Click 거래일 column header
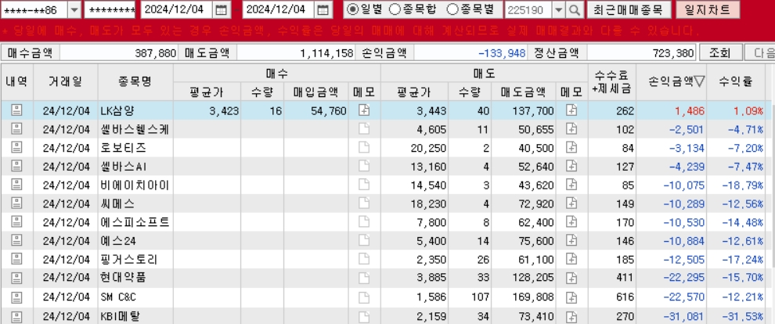The width and height of the screenshot is (775, 324). tap(66, 82)
